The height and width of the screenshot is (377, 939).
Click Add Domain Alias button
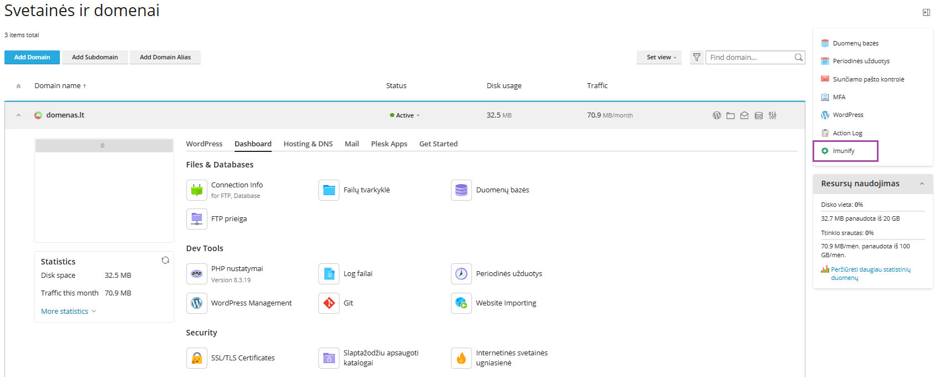(x=165, y=57)
